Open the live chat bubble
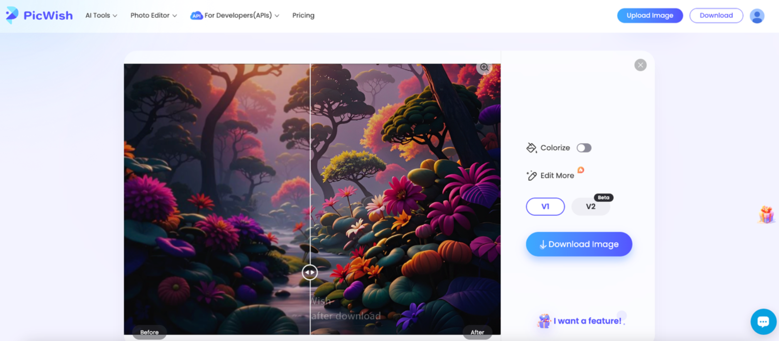This screenshot has height=341, width=779. click(763, 321)
